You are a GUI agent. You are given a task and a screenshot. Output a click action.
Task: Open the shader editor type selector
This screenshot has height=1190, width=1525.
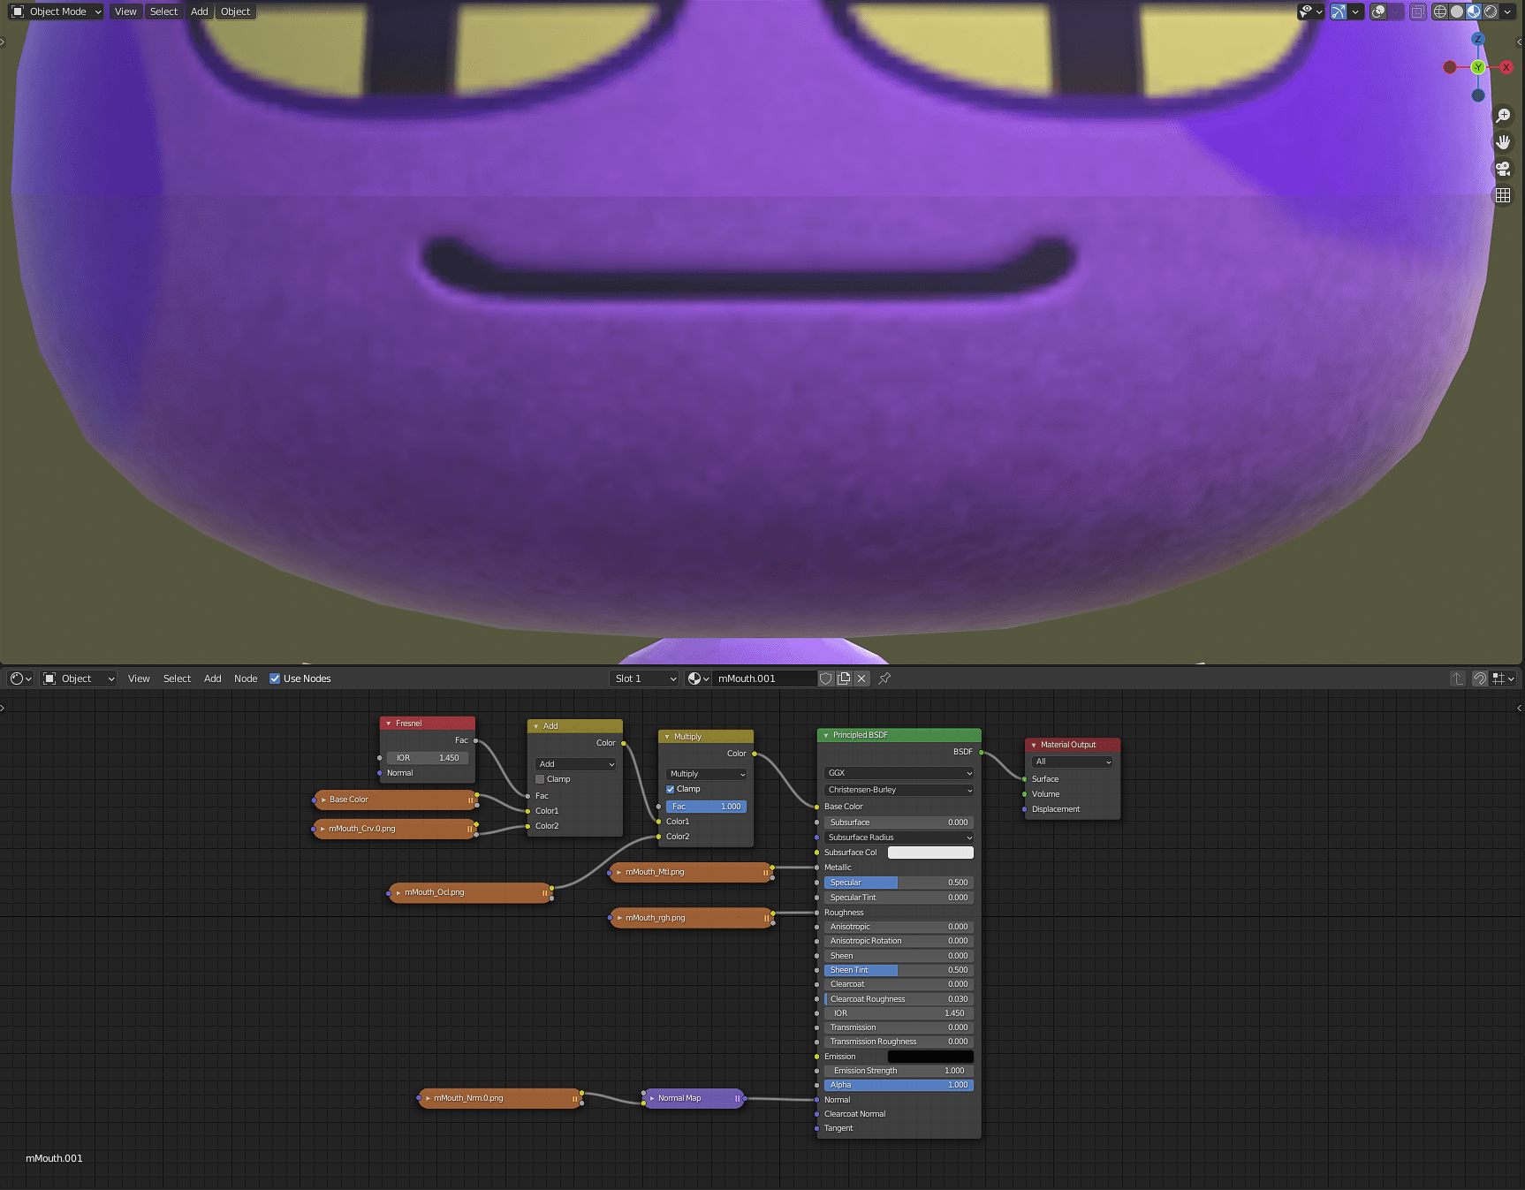pos(20,678)
